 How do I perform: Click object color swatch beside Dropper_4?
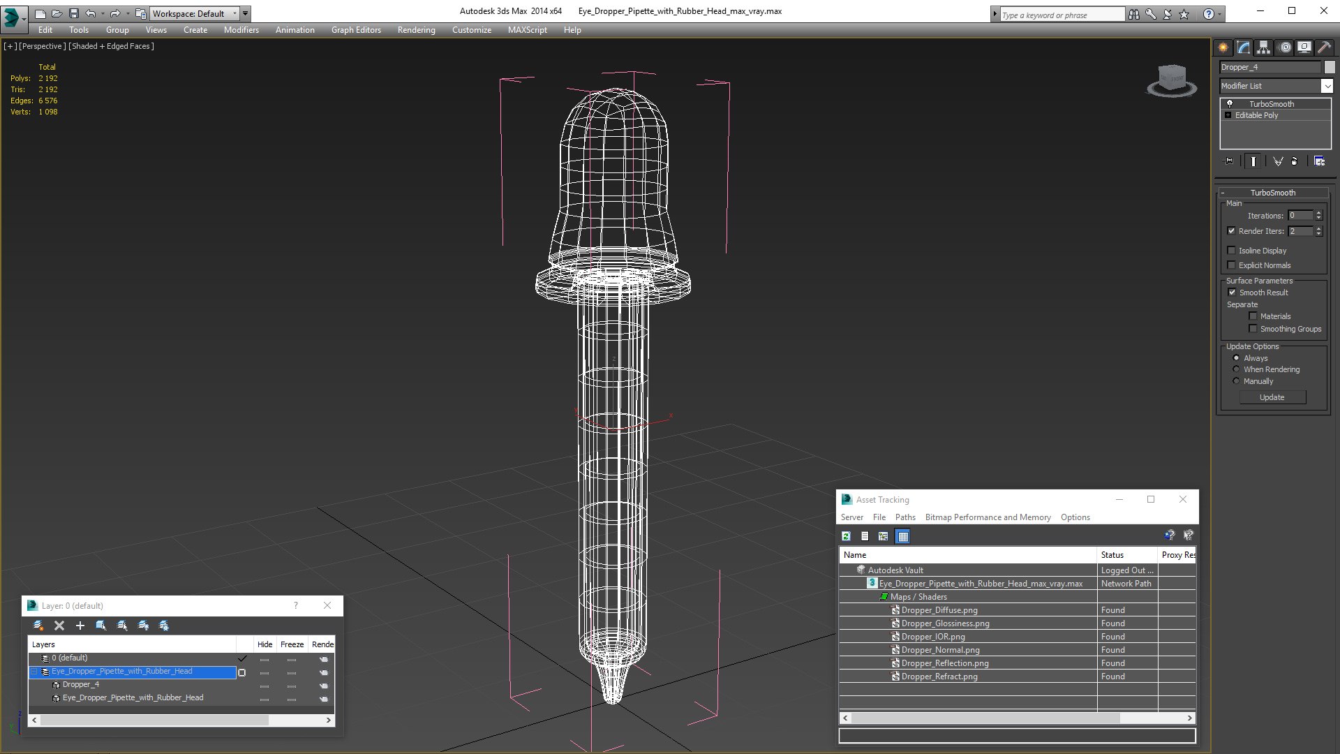[1330, 67]
